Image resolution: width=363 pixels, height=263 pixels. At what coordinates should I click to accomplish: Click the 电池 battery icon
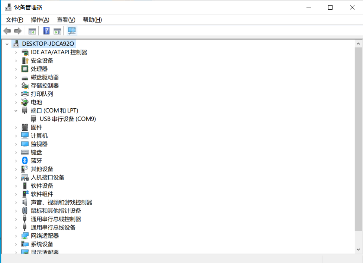(x=25, y=102)
